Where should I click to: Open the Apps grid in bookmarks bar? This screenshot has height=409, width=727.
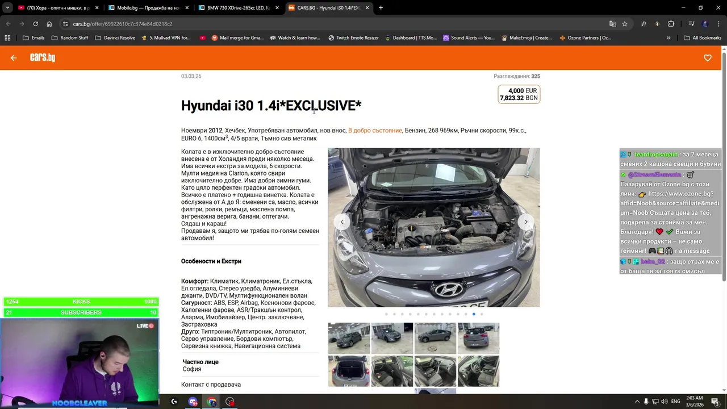7,38
